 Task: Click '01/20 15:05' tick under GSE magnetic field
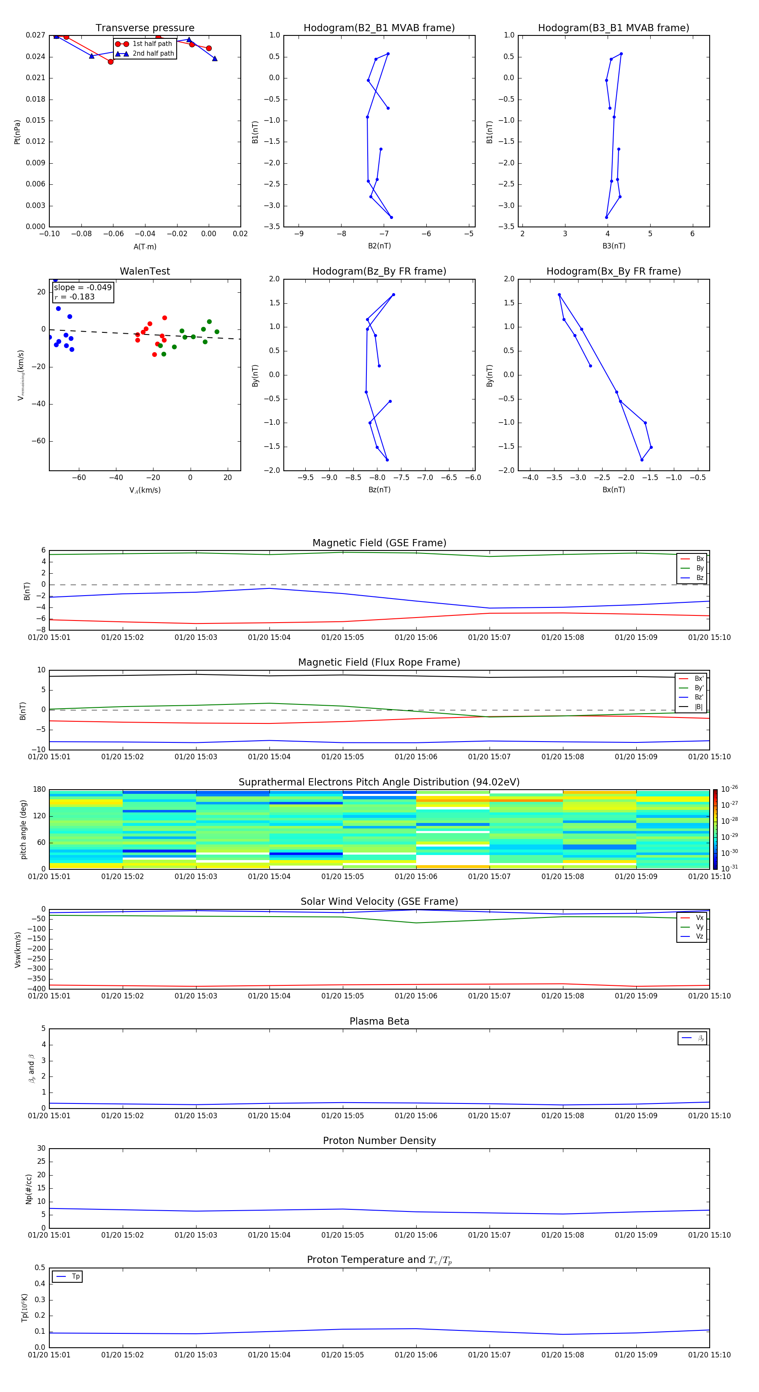[342, 638]
